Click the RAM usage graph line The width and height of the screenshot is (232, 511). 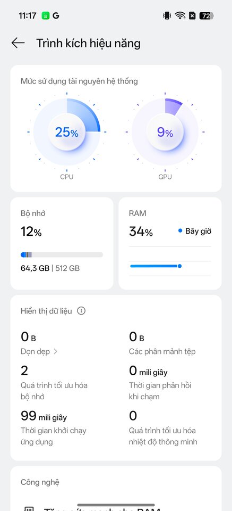pos(156,266)
